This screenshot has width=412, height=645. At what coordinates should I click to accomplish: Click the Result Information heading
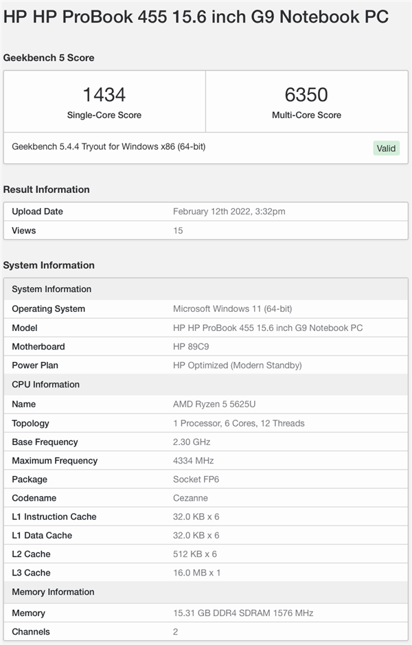pyautogui.click(x=47, y=190)
